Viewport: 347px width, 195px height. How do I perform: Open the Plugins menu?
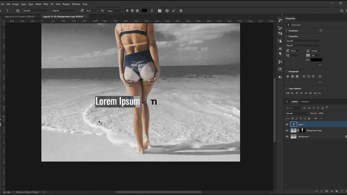pyautogui.click(x=66, y=4)
